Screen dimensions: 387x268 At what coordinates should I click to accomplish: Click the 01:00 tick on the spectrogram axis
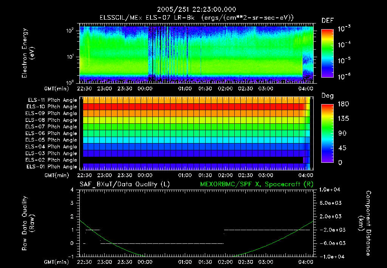[185, 89]
